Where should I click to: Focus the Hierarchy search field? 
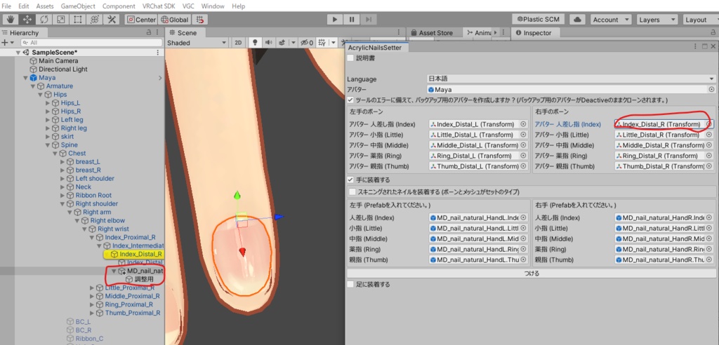click(92, 43)
